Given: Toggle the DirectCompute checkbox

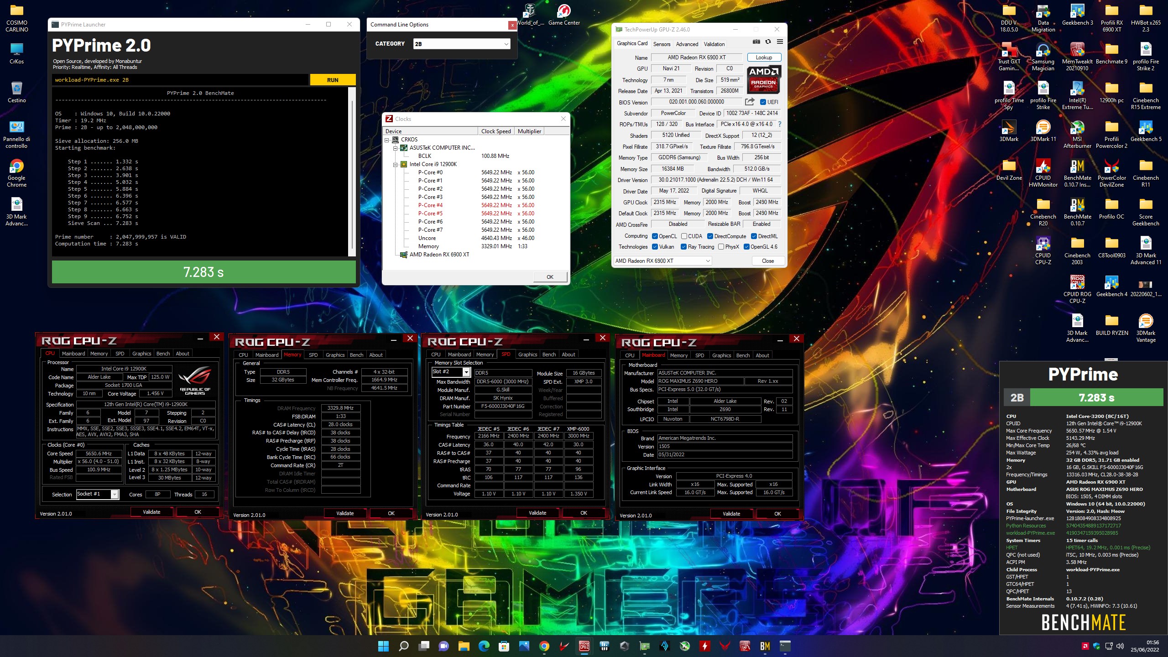Looking at the screenshot, I should click(x=710, y=236).
